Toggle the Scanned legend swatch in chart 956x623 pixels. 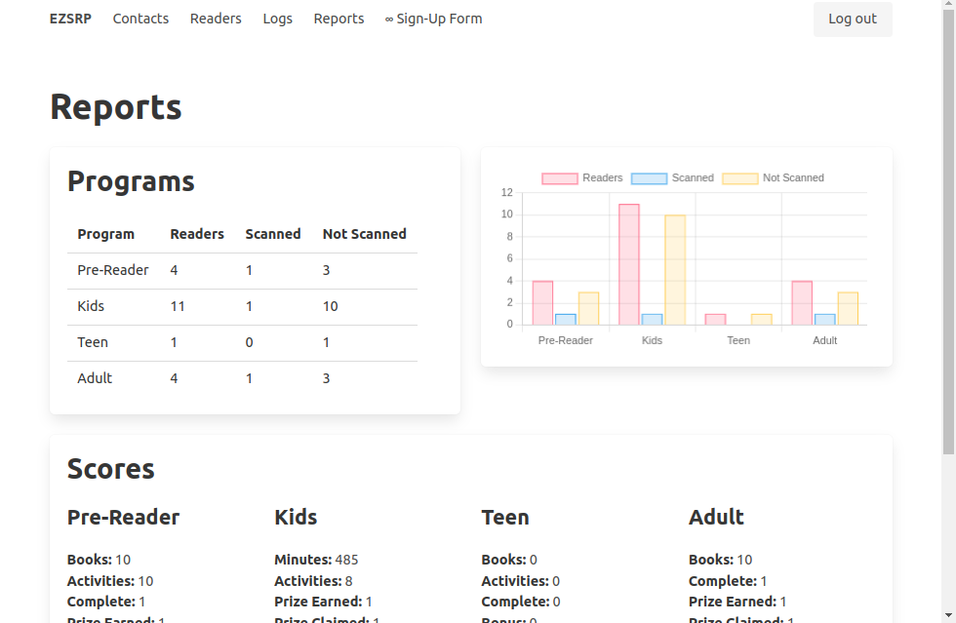(x=649, y=178)
